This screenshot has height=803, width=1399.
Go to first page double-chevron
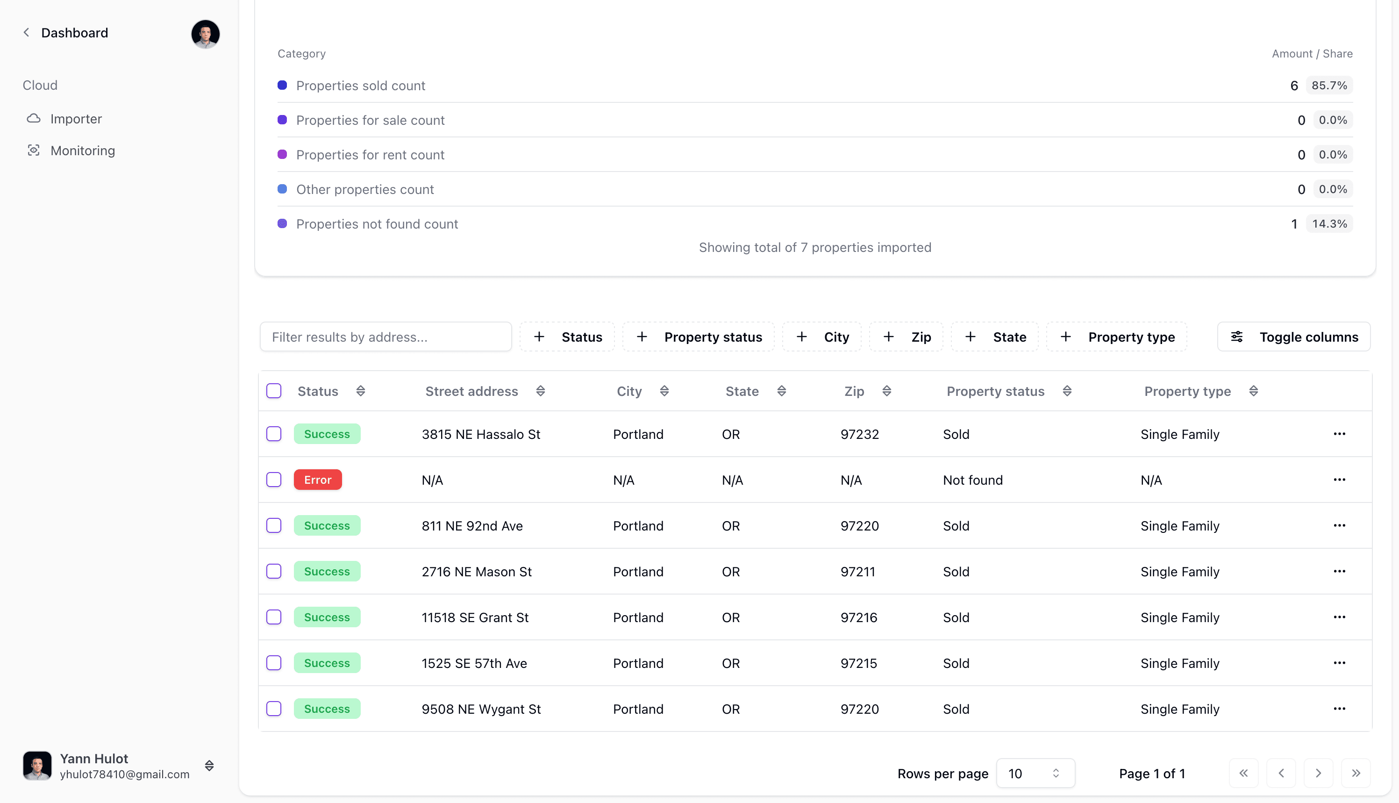point(1243,773)
